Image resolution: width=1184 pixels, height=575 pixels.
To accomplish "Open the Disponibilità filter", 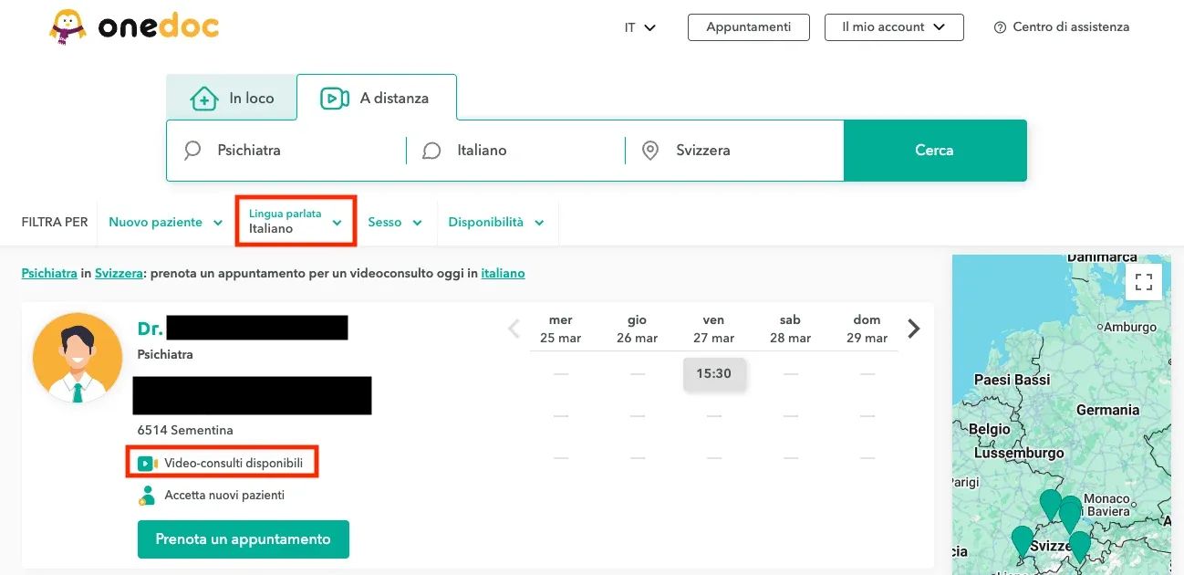I will pyautogui.click(x=495, y=222).
